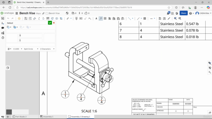
Task: Click the Zoom to window magnifier icon
Action: click(180, 19)
